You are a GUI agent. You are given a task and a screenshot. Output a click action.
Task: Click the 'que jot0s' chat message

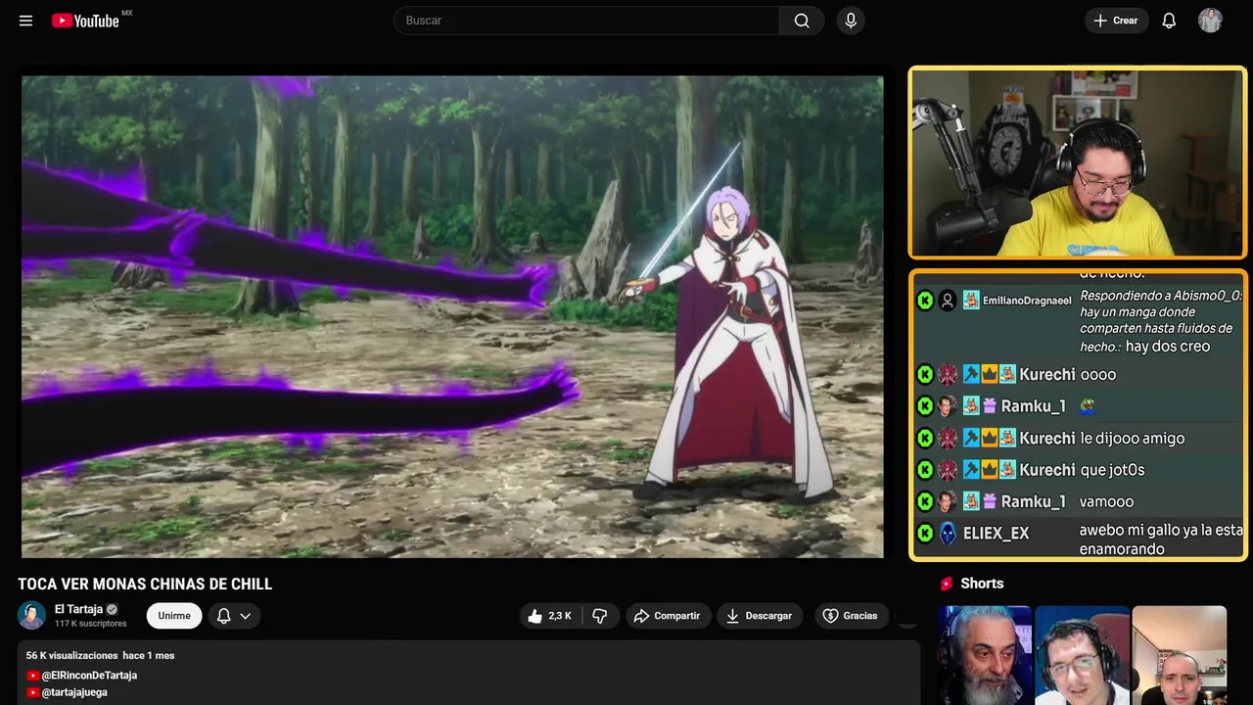pyautogui.click(x=1112, y=470)
